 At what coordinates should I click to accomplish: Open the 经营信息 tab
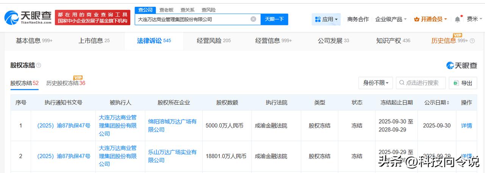click(x=274, y=41)
